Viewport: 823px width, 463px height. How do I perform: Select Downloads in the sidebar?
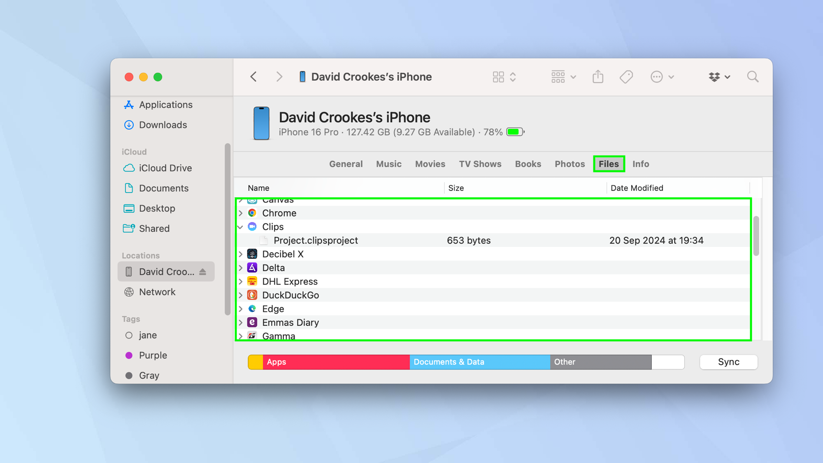pos(163,125)
